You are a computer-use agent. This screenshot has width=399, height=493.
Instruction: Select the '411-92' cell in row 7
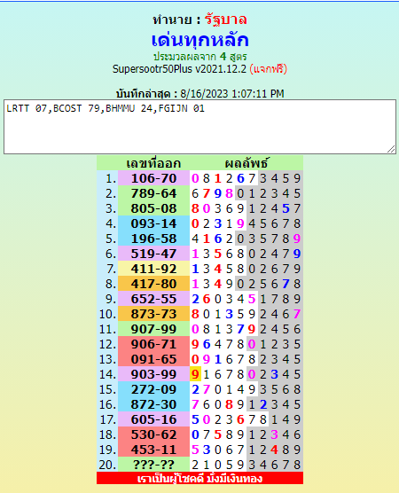[x=153, y=269]
